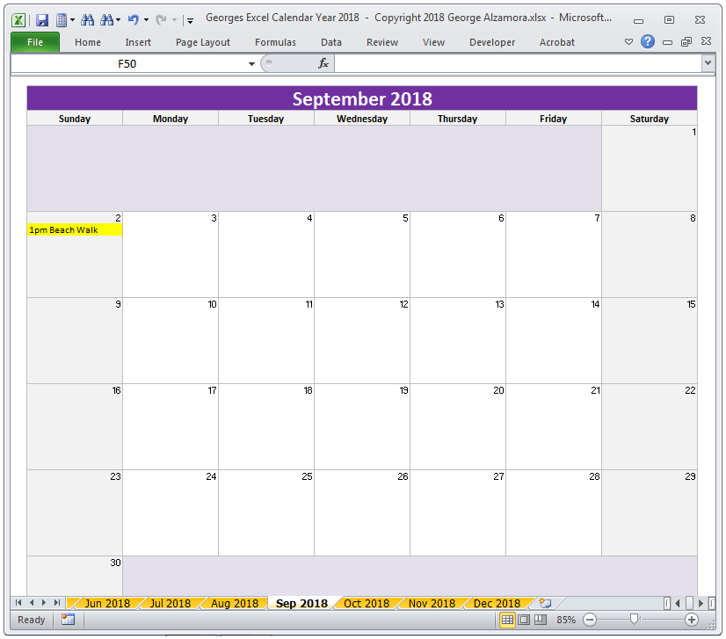The image size is (726, 639).
Task: Click the zoom in plus button
Action: pyautogui.click(x=692, y=620)
